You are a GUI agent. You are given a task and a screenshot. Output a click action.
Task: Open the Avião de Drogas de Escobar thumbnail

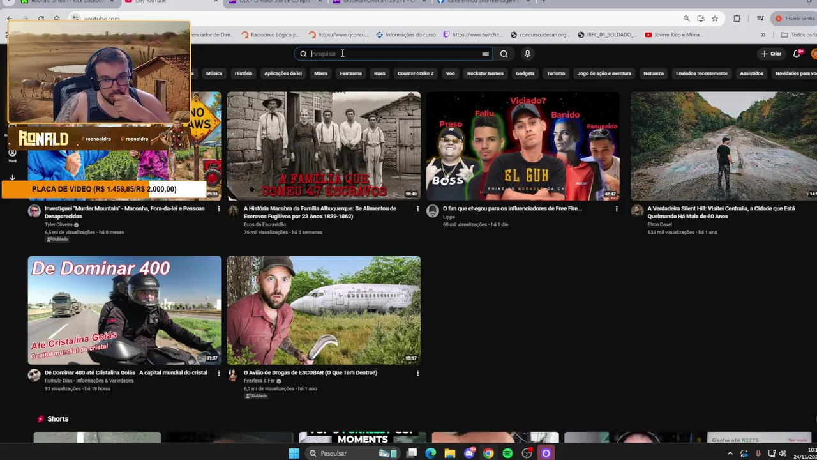pyautogui.click(x=324, y=310)
